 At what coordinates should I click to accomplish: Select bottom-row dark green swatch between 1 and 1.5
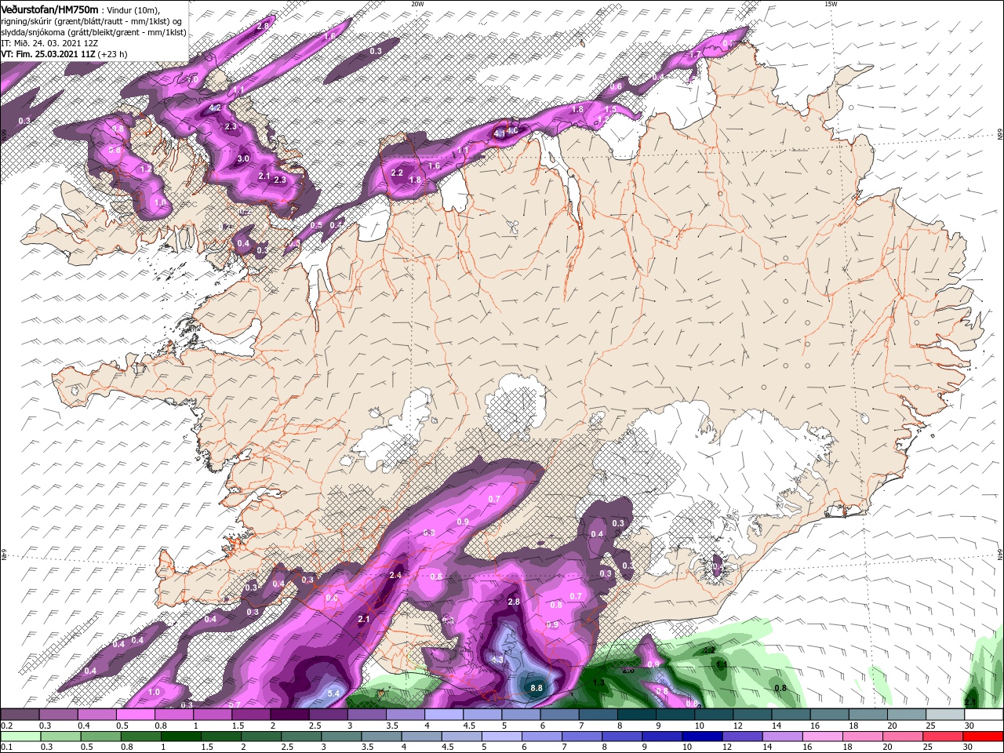coord(181,737)
